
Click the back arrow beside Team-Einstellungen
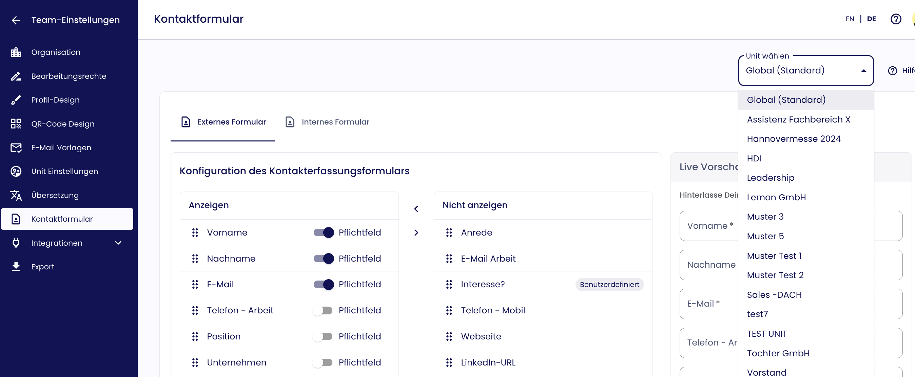pyautogui.click(x=16, y=20)
